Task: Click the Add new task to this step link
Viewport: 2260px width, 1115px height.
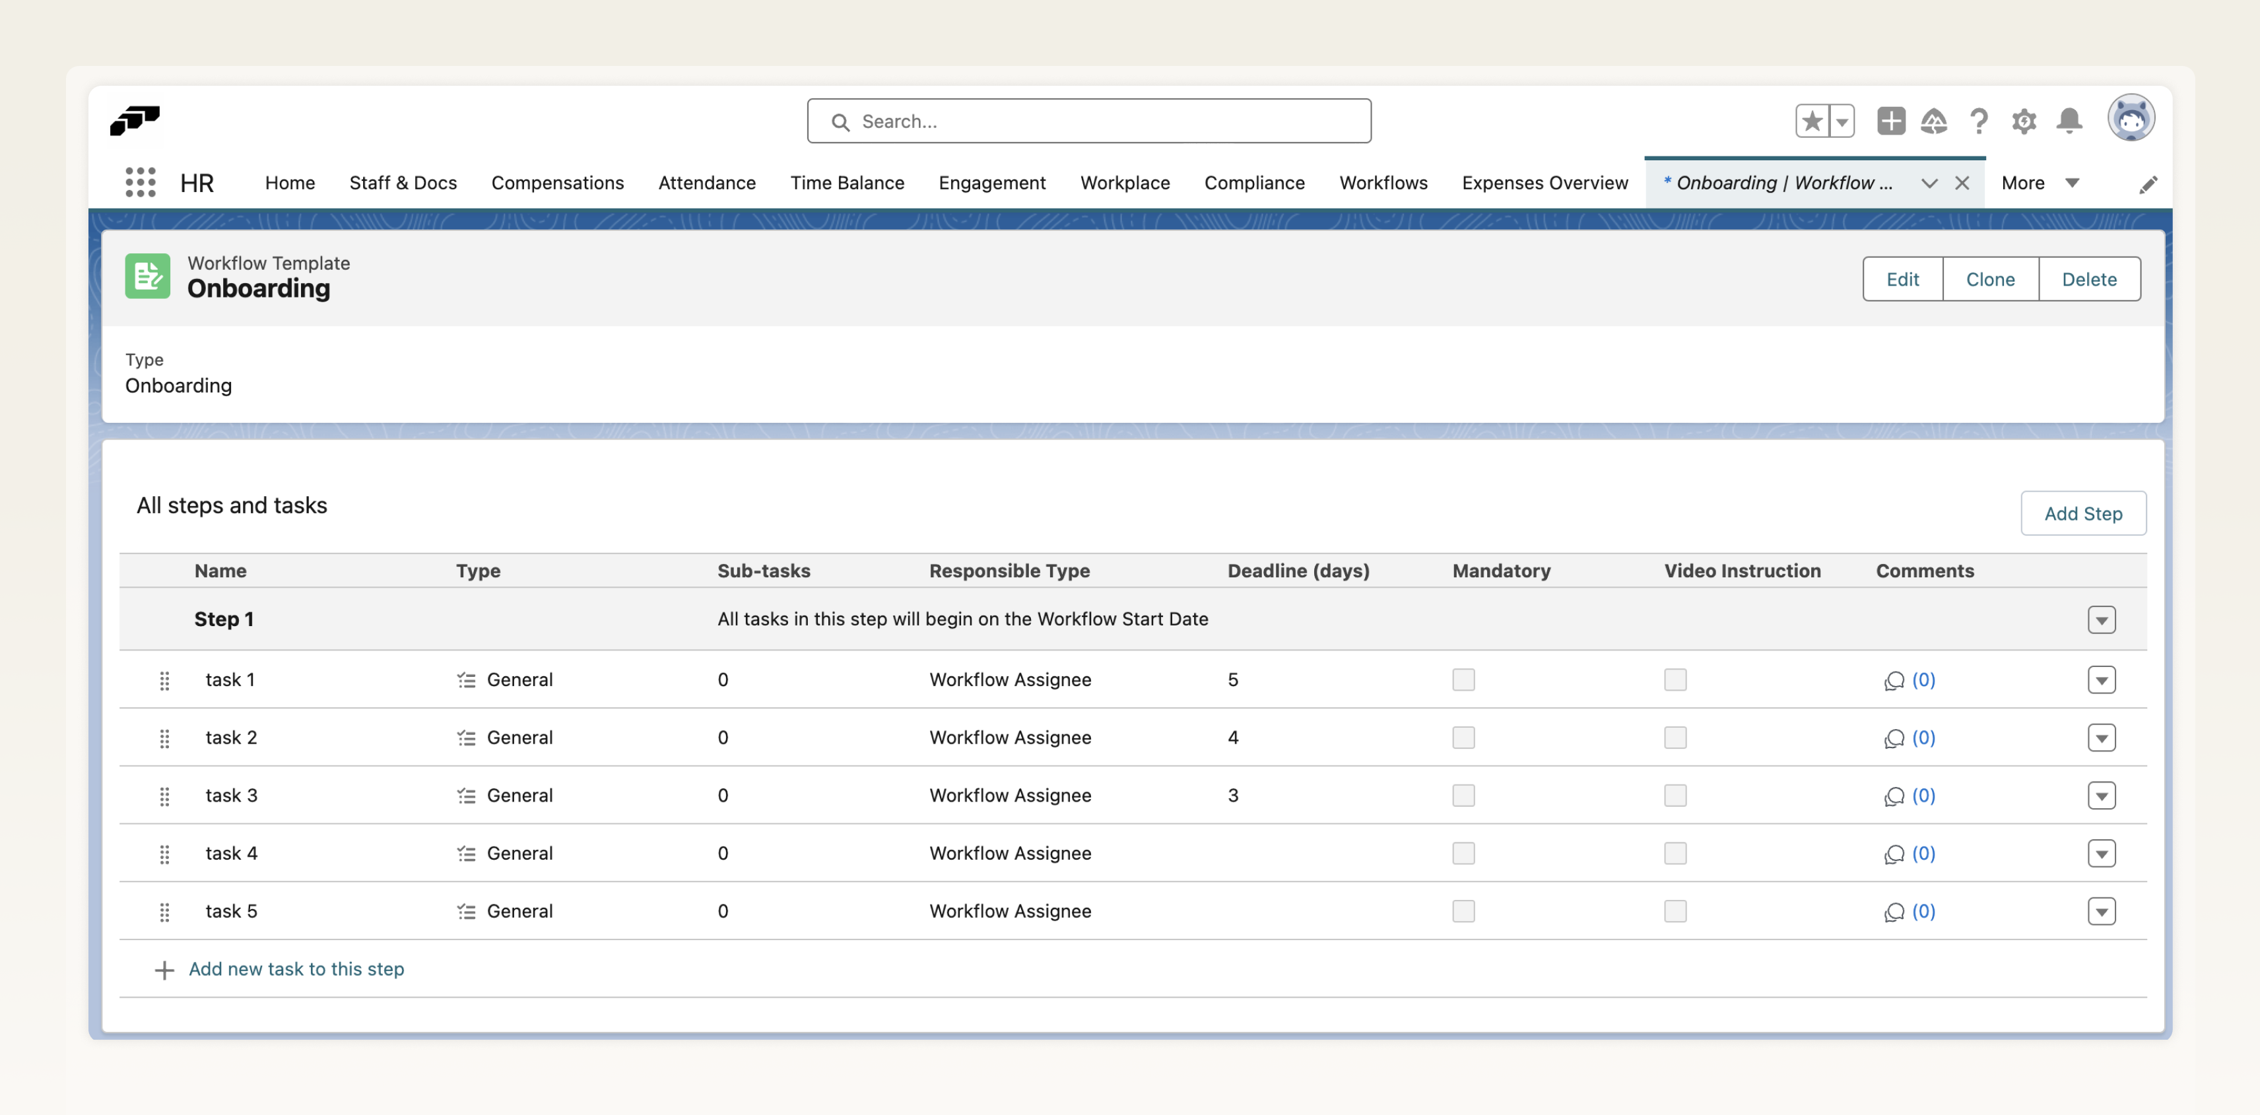Action: tap(296, 969)
